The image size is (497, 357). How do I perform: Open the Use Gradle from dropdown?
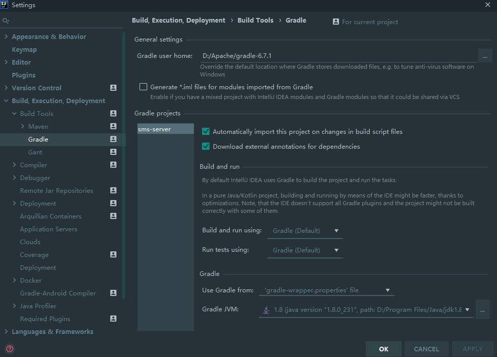pyautogui.click(x=327, y=290)
